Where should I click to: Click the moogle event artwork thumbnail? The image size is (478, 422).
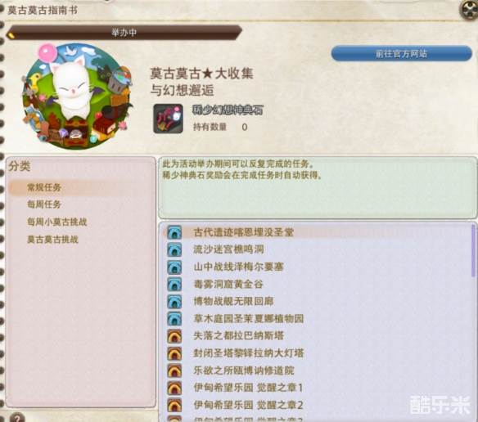77,97
